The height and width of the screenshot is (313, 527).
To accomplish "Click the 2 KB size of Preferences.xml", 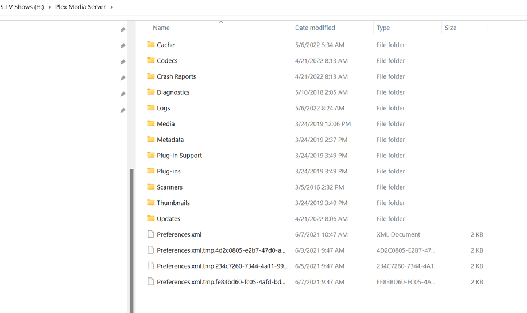I will point(477,234).
